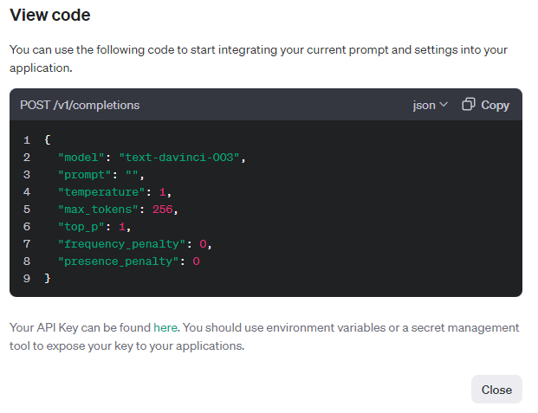The height and width of the screenshot is (413, 538).
Task: Click the frequency_penalty value 0
Action: (204, 243)
